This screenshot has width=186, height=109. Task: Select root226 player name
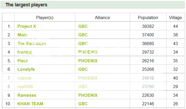pos(25,87)
